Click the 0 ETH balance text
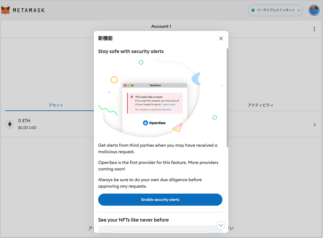 24,121
